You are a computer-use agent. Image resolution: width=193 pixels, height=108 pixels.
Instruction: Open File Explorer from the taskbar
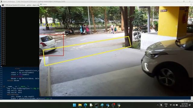tap(80, 105)
